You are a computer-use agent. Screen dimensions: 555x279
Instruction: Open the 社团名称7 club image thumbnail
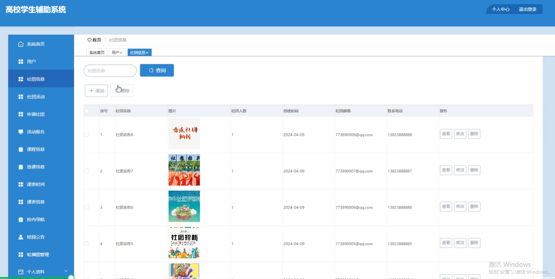click(x=184, y=170)
